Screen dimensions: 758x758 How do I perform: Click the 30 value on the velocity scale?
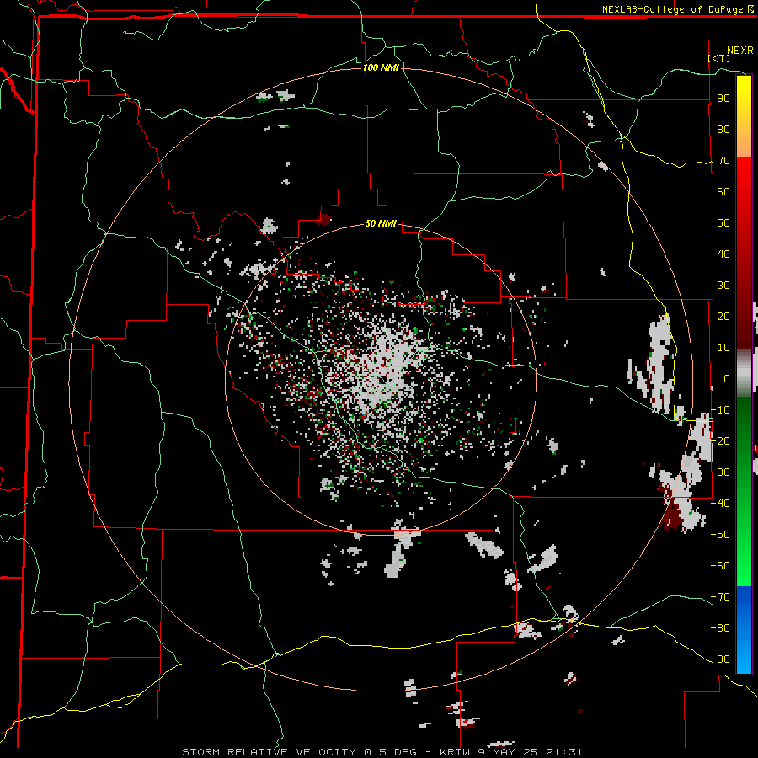[723, 286]
